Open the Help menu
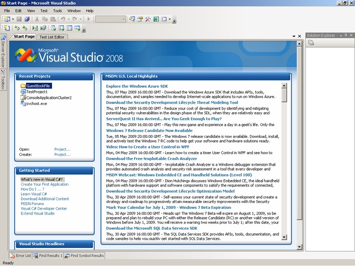Viewport: 355px width, 266px height. (90, 11)
